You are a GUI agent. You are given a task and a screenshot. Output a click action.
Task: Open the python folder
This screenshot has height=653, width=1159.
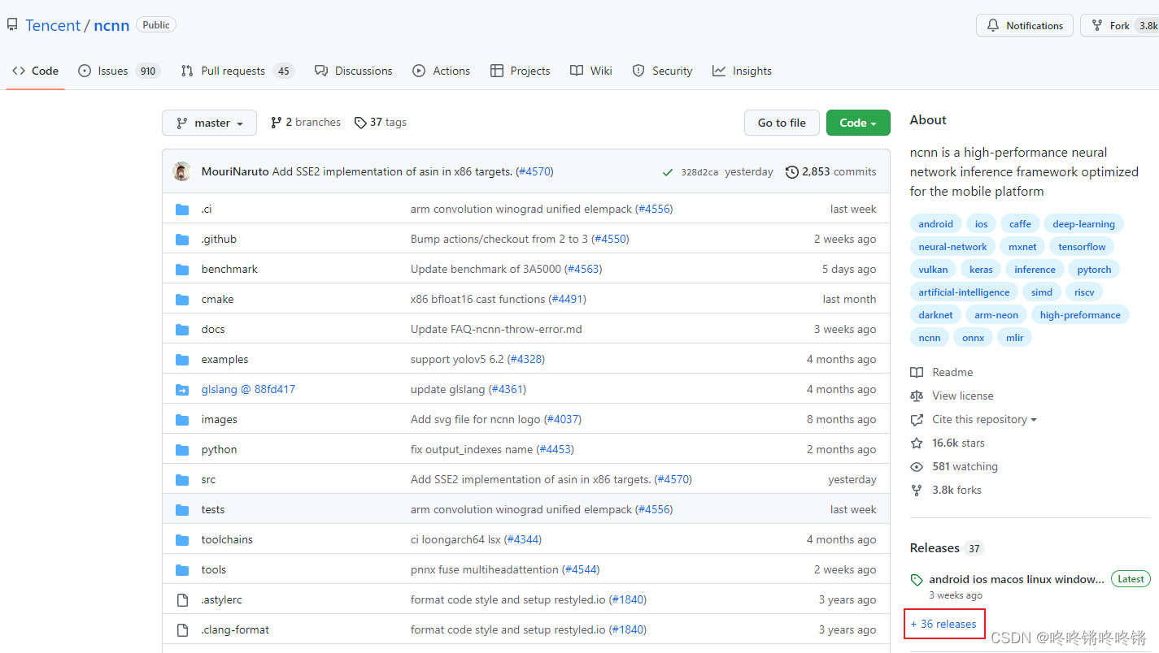pyautogui.click(x=219, y=449)
